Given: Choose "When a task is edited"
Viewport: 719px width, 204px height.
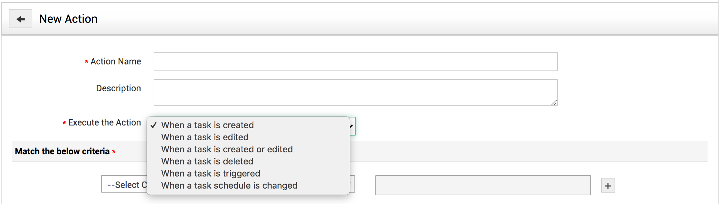Looking at the screenshot, I should pos(205,137).
